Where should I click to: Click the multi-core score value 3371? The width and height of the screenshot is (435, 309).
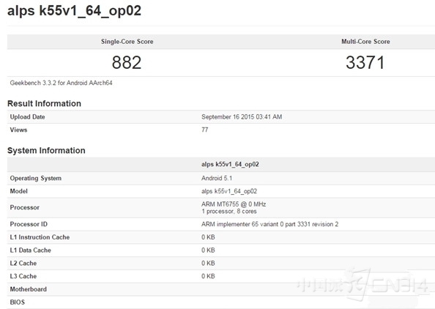point(365,62)
